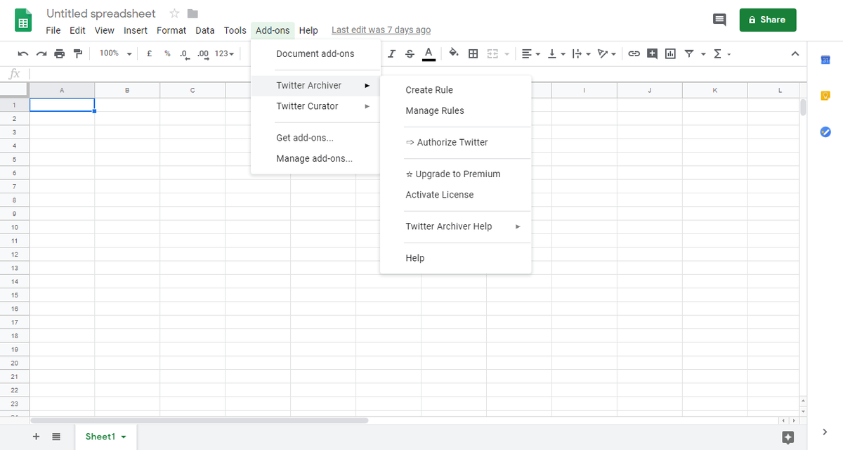Add a new sheet with plus icon
This screenshot has height=450, width=843.
tap(37, 437)
